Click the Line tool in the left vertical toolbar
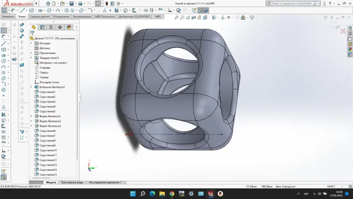Viewport: 353px width, 199px height. click(4, 43)
